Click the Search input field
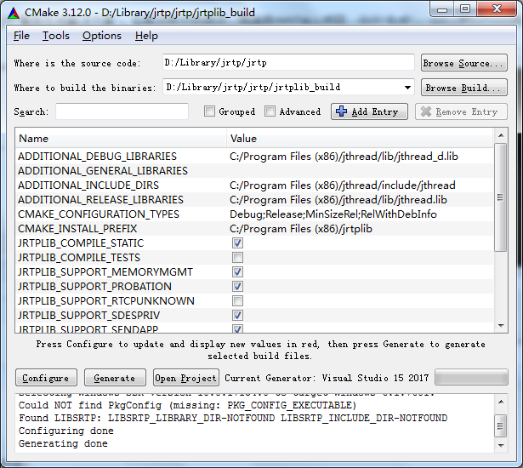 [122, 111]
